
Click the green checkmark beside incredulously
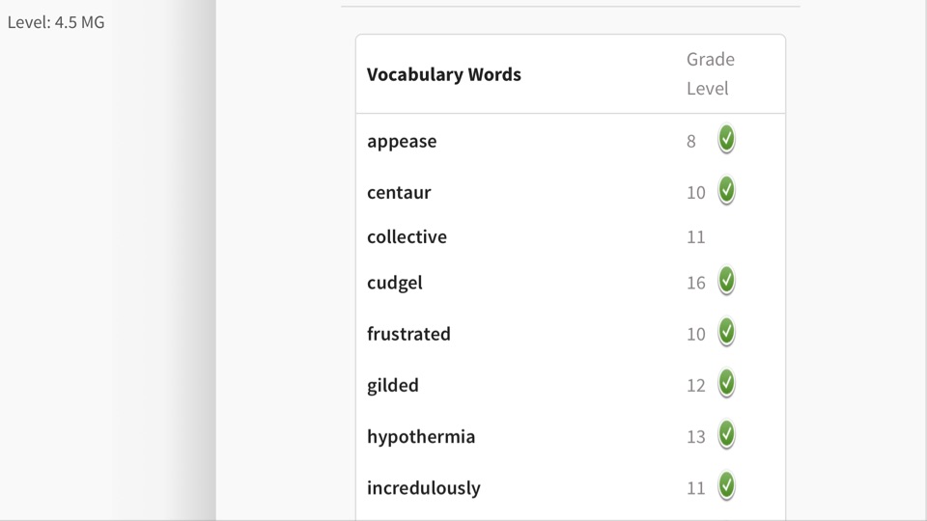tap(726, 486)
